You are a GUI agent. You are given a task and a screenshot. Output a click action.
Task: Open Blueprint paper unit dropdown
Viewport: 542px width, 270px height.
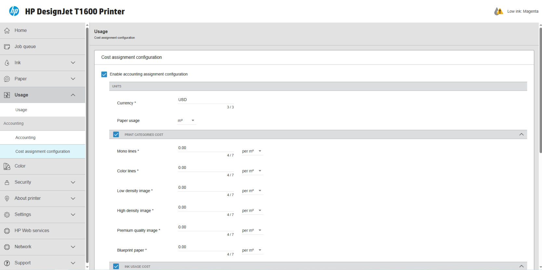(x=252, y=251)
